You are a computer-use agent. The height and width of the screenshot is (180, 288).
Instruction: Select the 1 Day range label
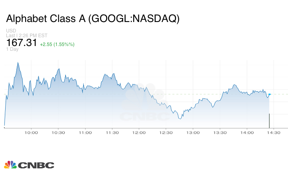12,49
